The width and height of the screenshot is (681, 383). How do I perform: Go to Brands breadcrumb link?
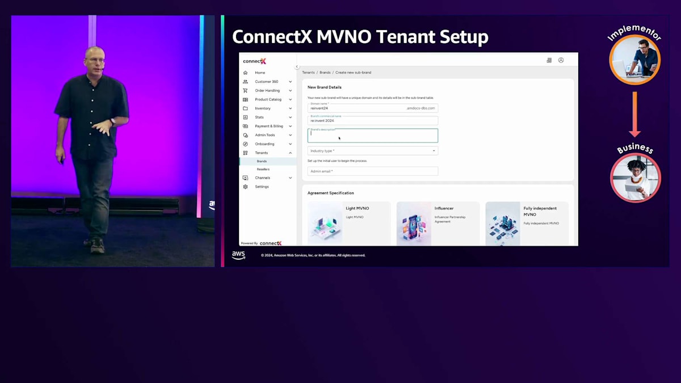tap(325, 73)
